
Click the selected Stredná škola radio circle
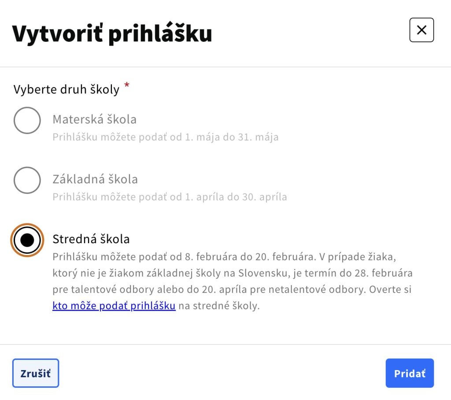pyautogui.click(x=27, y=240)
